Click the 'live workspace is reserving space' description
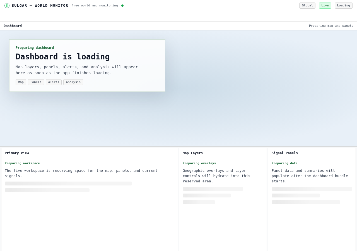 pyautogui.click(x=81, y=173)
